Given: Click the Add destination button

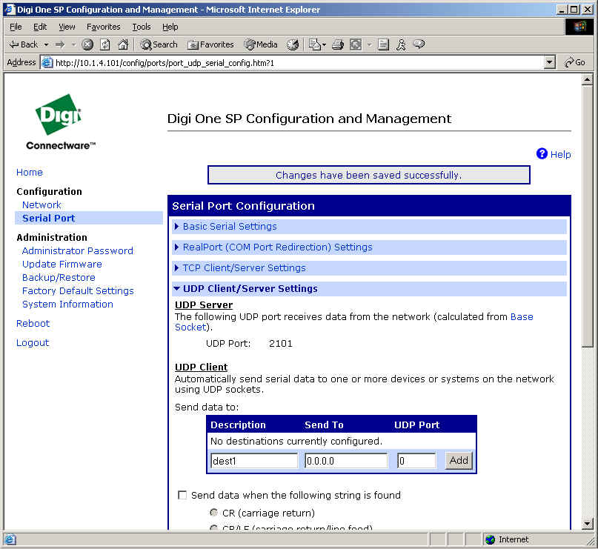Looking at the screenshot, I should 459,461.
